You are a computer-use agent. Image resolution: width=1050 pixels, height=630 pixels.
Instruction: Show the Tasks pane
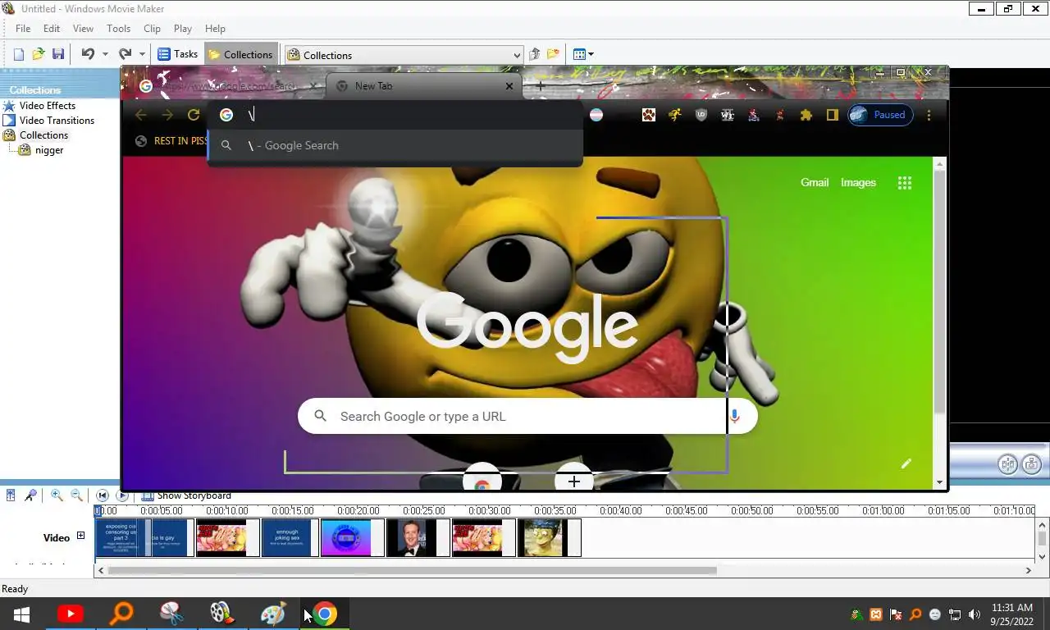tap(178, 54)
